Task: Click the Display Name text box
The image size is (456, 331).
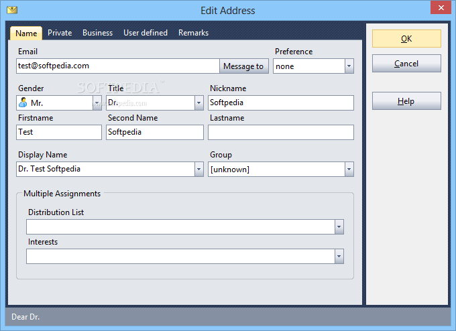Action: coord(105,169)
